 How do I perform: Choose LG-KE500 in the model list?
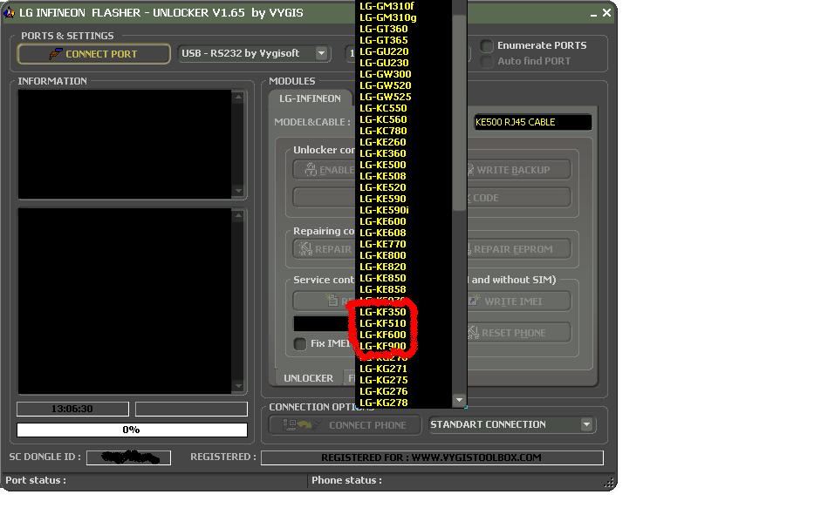pyautogui.click(x=382, y=165)
